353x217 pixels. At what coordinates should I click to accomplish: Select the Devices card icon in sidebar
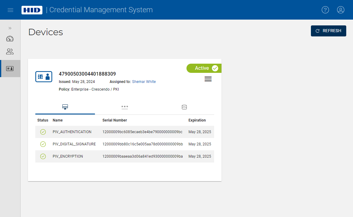coord(10,69)
